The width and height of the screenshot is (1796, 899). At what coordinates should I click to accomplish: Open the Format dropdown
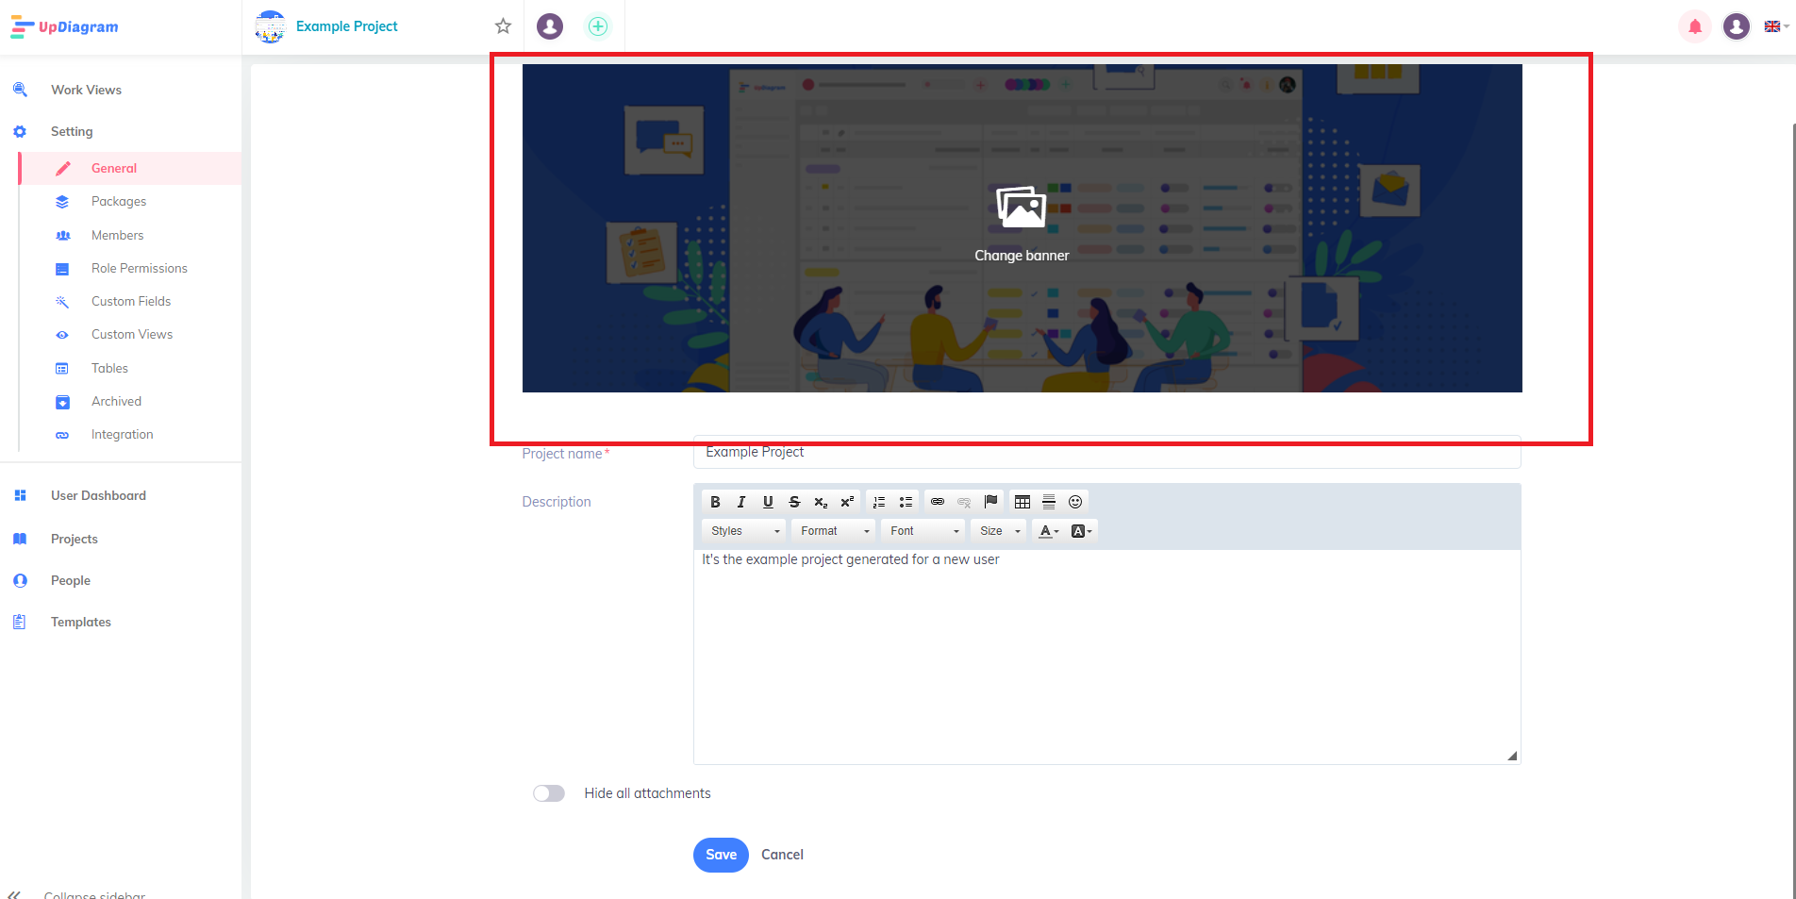point(834,531)
